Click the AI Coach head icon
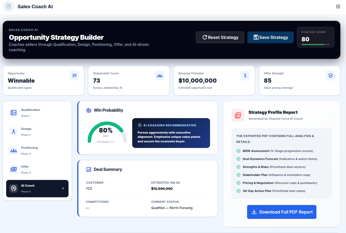The height and width of the screenshot is (233, 346). [14, 188]
